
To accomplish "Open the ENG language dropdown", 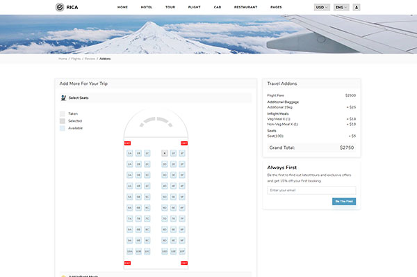I will pyautogui.click(x=341, y=7).
